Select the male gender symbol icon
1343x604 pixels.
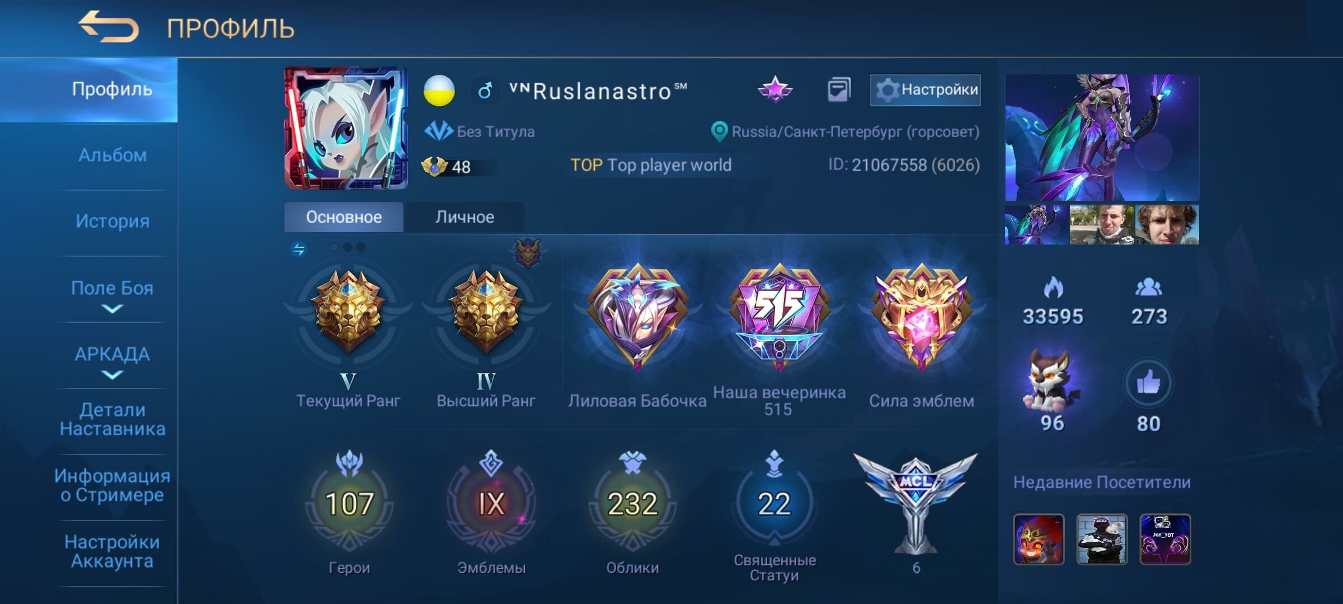[x=485, y=90]
